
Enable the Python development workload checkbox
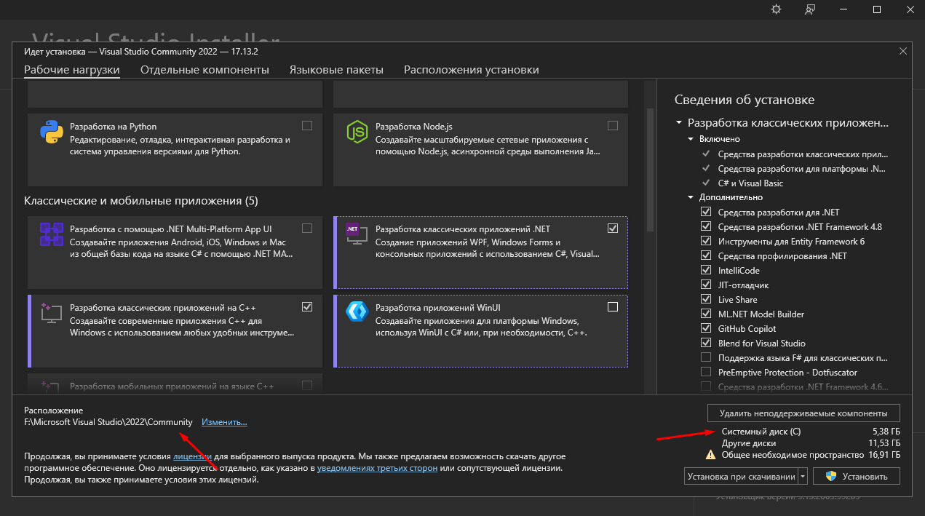(x=307, y=125)
